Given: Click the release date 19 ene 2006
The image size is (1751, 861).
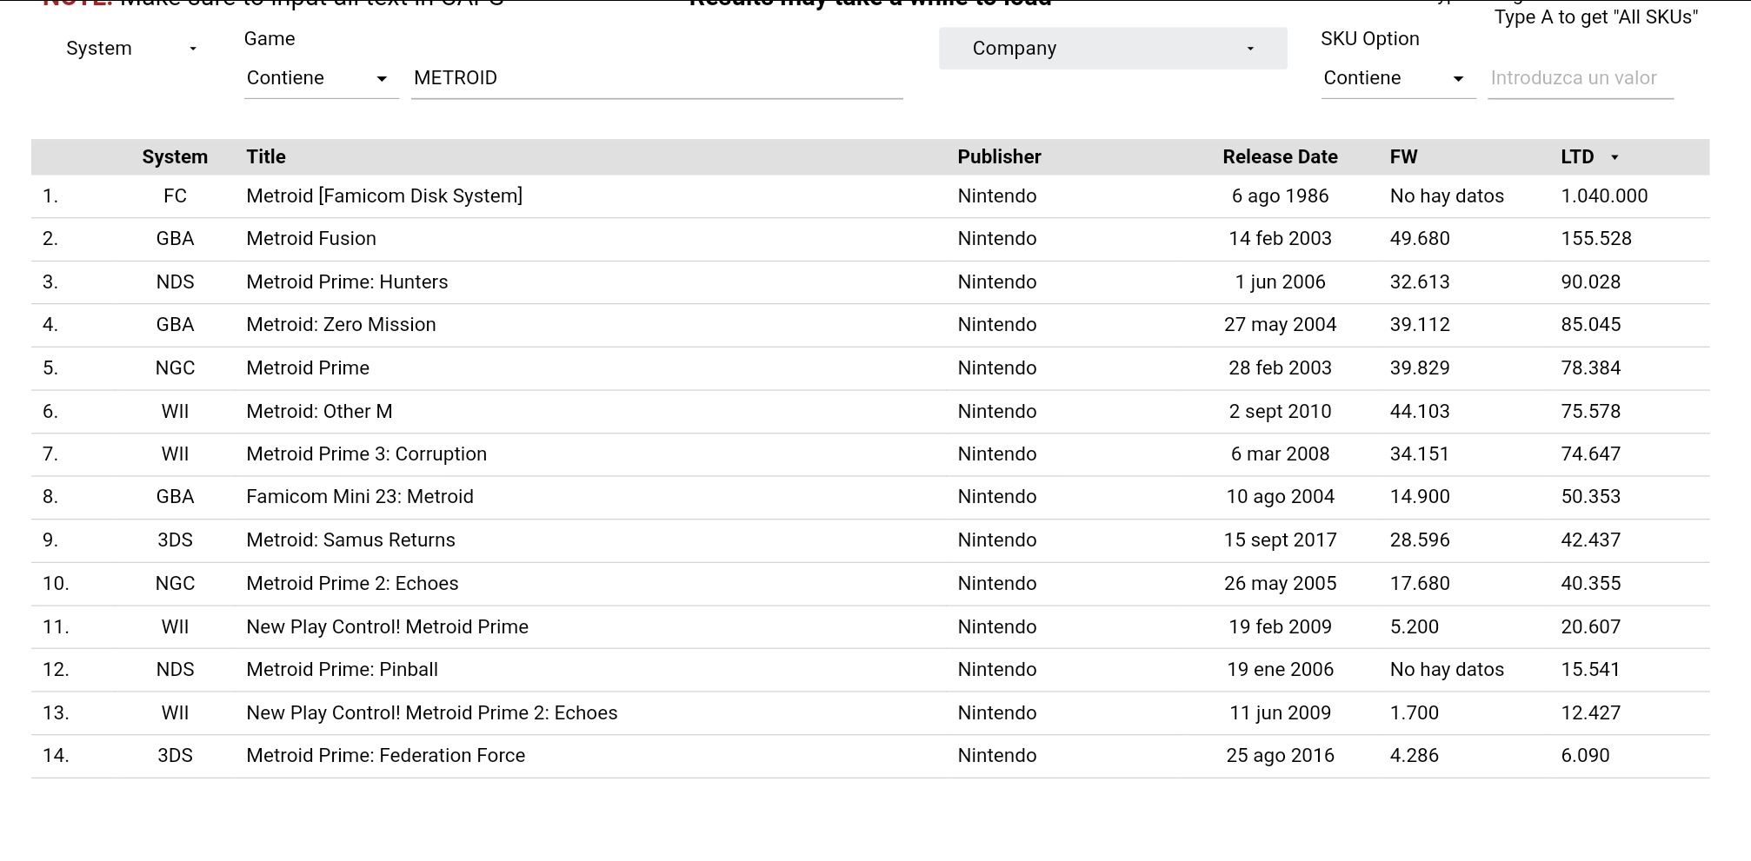Looking at the screenshot, I should [x=1280, y=670].
